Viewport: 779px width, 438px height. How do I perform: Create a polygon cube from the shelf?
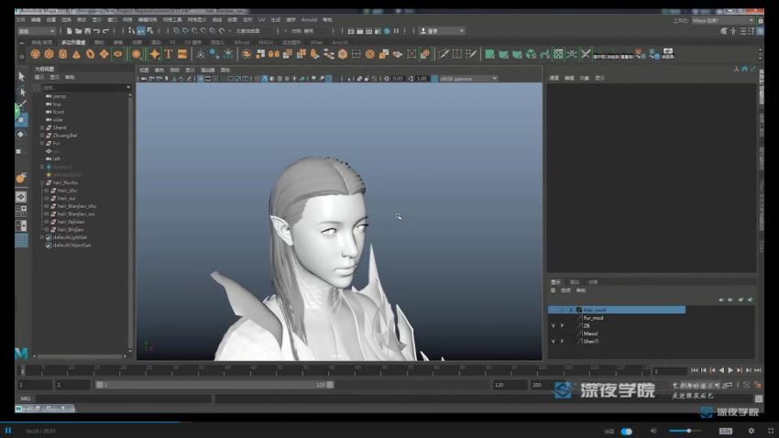click(49, 54)
